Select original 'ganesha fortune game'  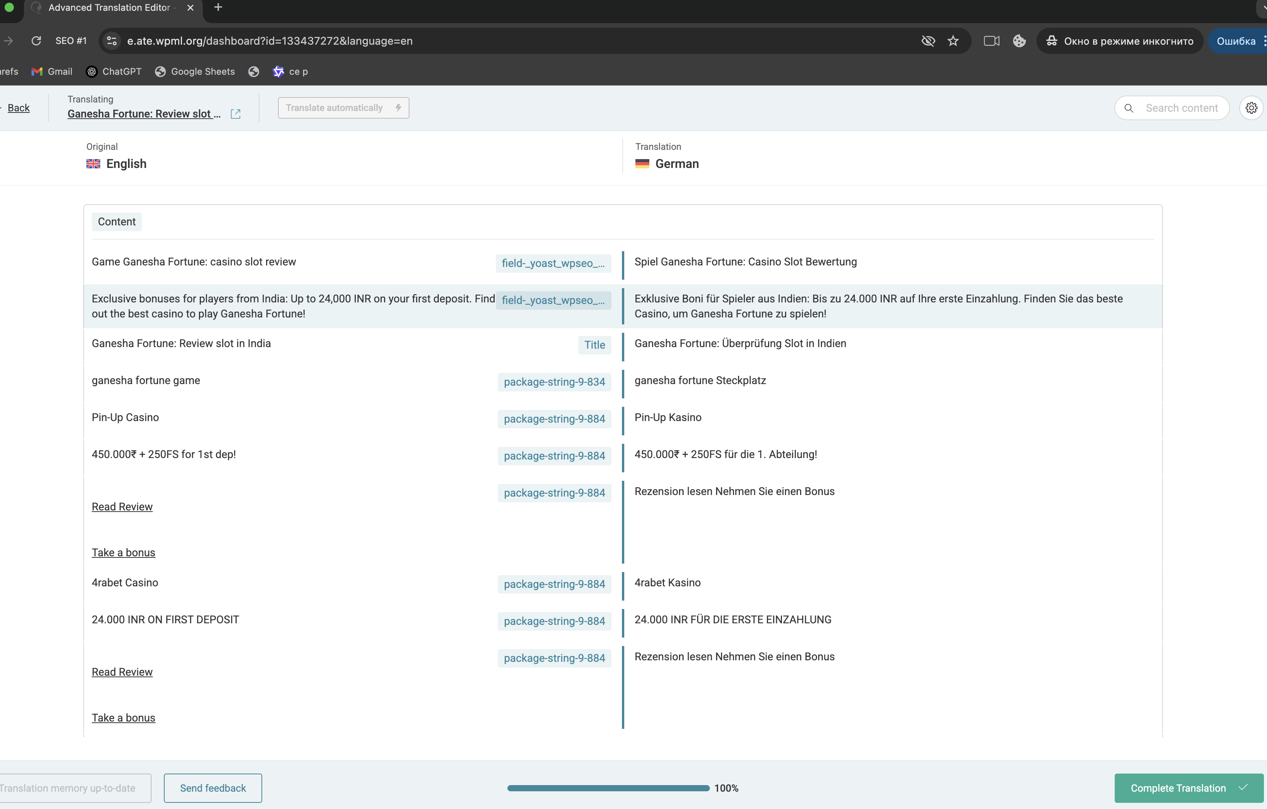click(x=146, y=380)
